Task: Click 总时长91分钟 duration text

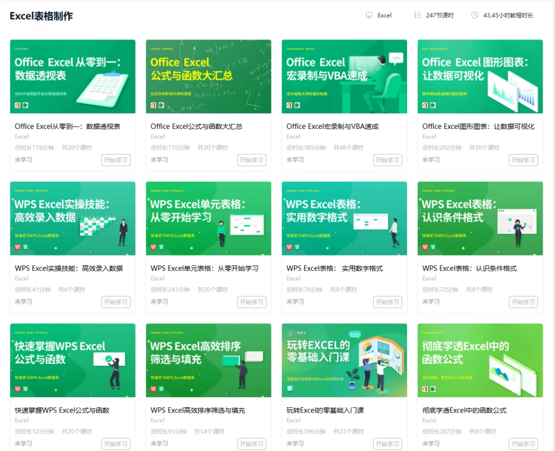Action: pyautogui.click(x=169, y=432)
